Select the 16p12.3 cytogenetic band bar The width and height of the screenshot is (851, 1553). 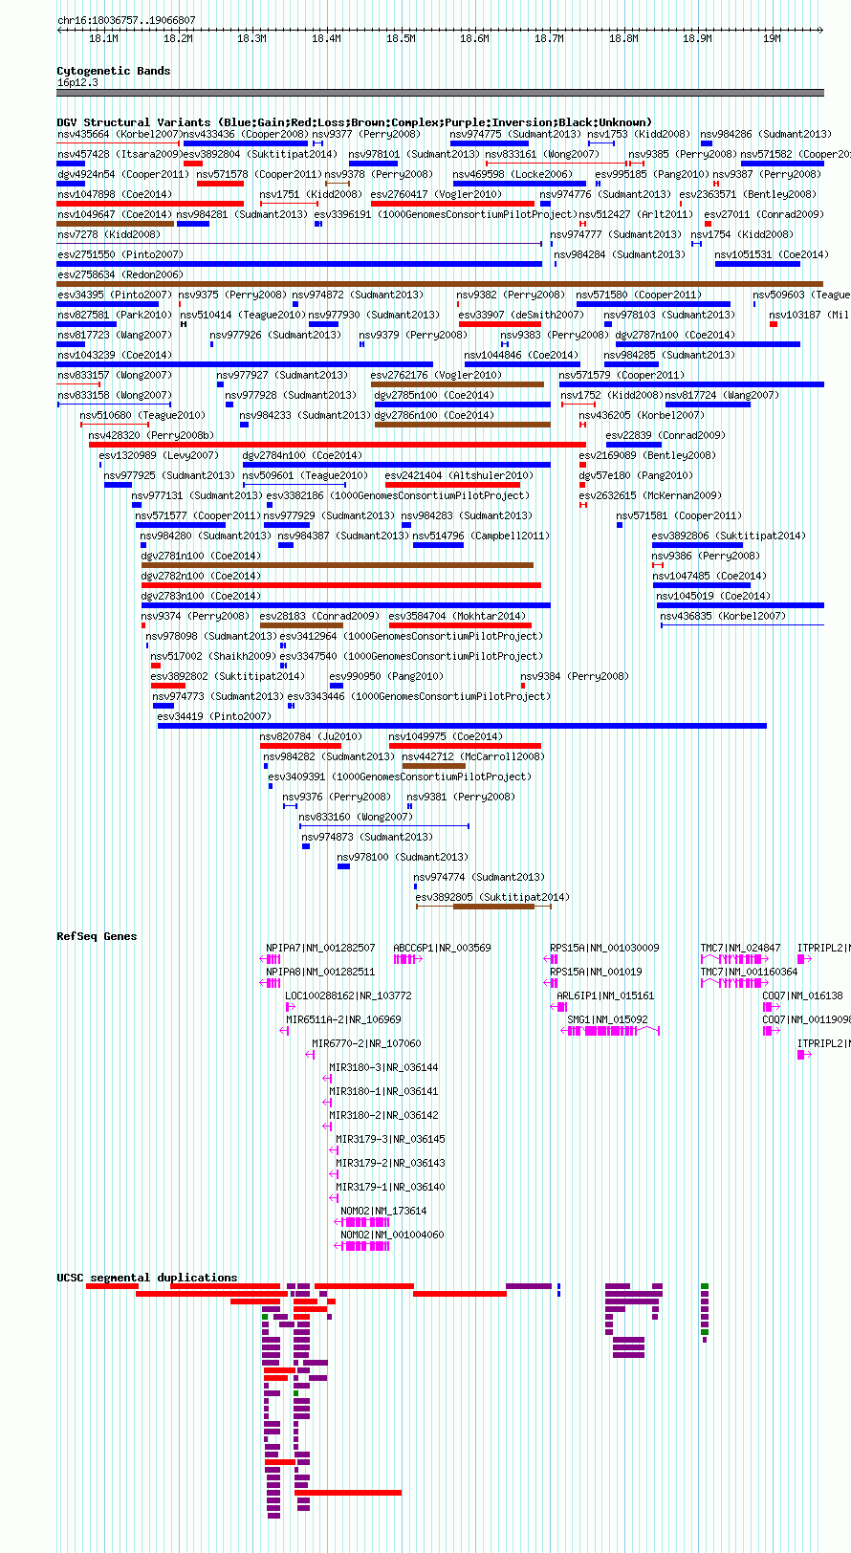click(x=440, y=93)
